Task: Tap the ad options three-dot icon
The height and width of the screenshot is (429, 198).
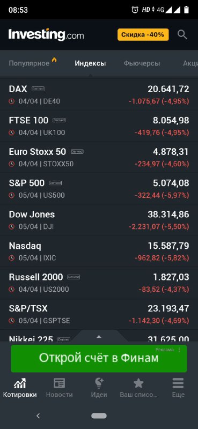Action: [x=179, y=350]
